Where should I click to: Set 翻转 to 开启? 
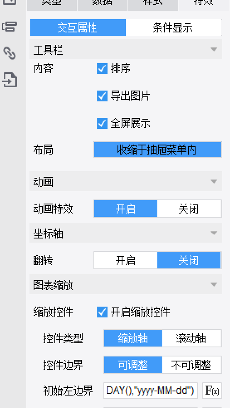(x=126, y=260)
